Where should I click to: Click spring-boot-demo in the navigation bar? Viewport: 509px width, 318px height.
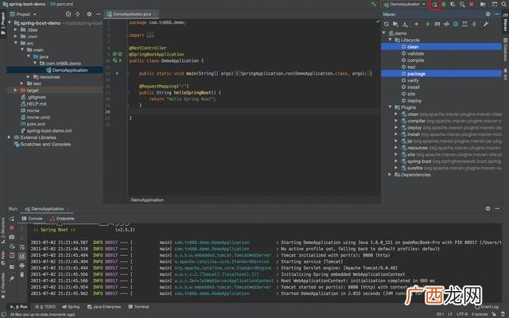click(25, 4)
